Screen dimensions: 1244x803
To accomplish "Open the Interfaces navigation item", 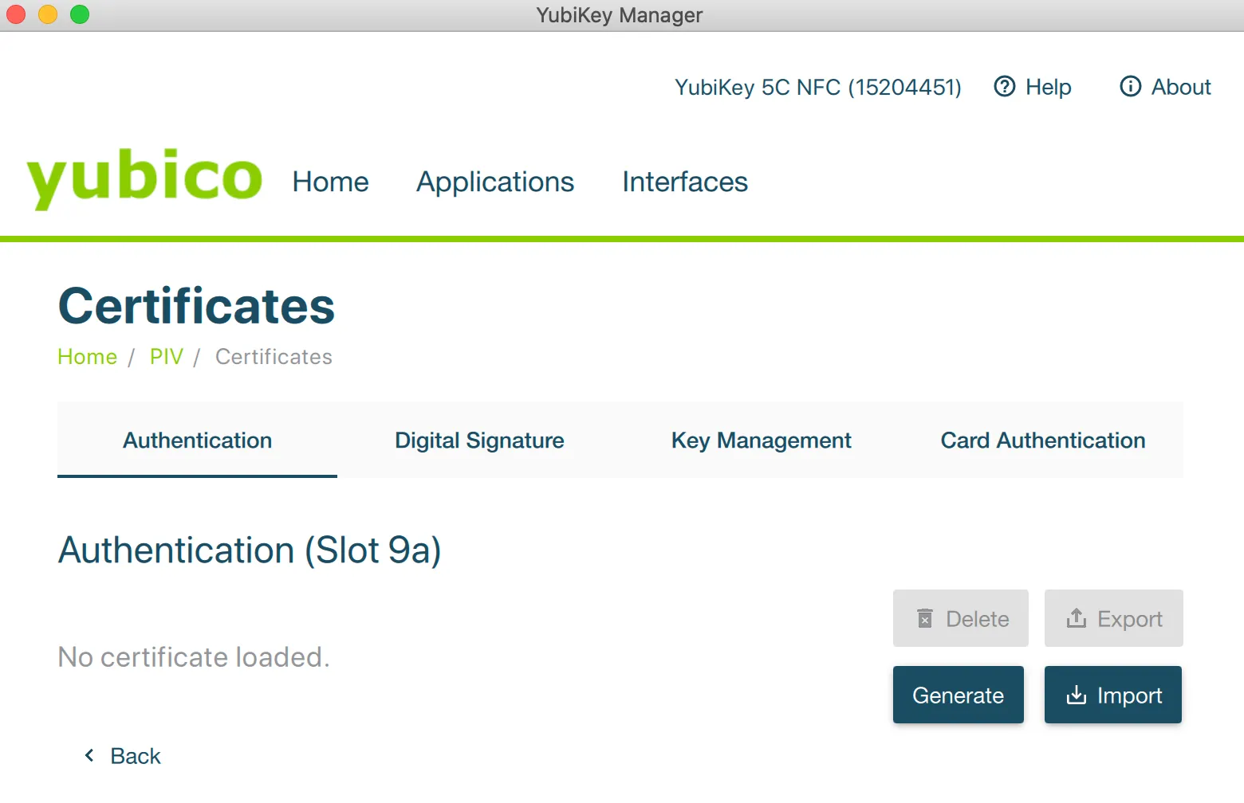I will point(684,182).
